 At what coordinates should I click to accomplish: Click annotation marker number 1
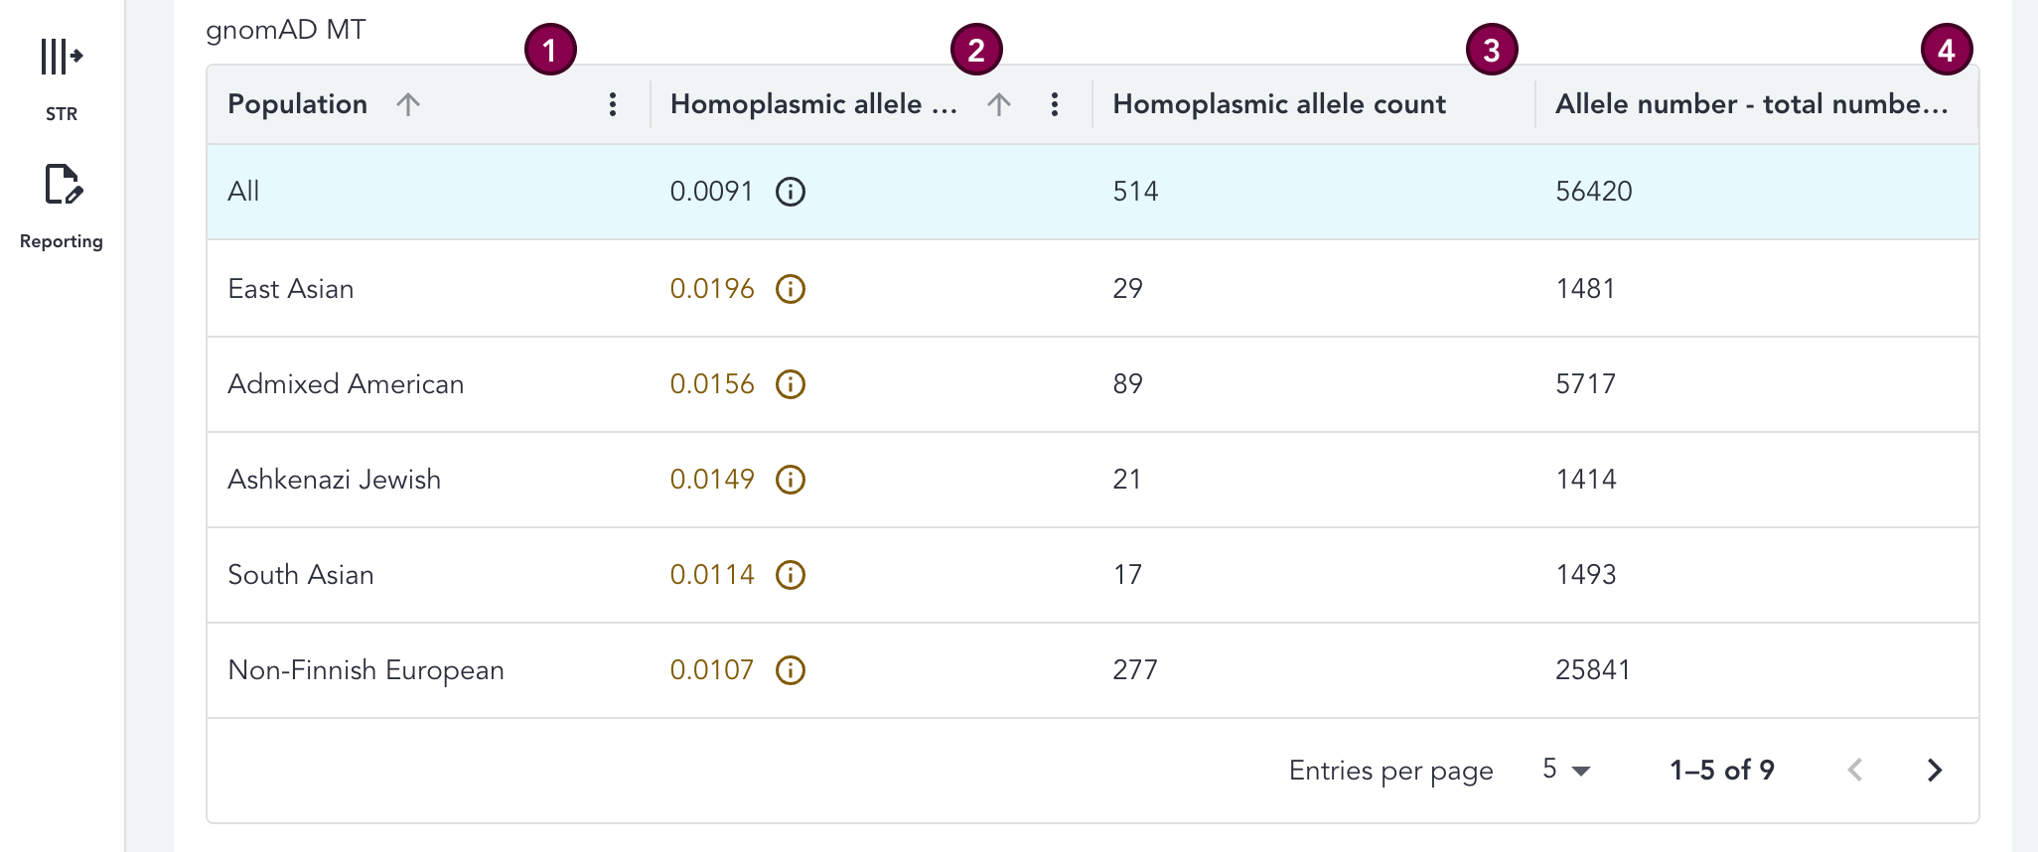(x=550, y=50)
